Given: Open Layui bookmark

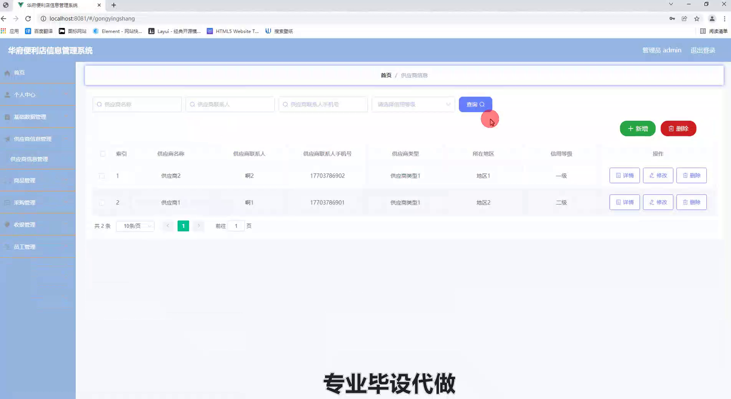Looking at the screenshot, I should [x=175, y=31].
